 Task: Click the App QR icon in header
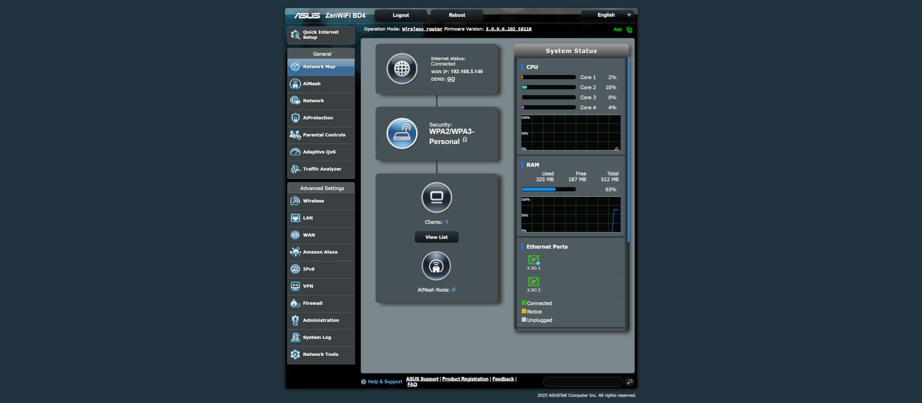pyautogui.click(x=629, y=30)
